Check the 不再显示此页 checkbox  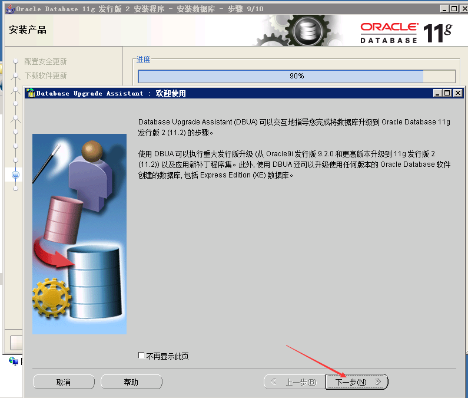(x=141, y=355)
